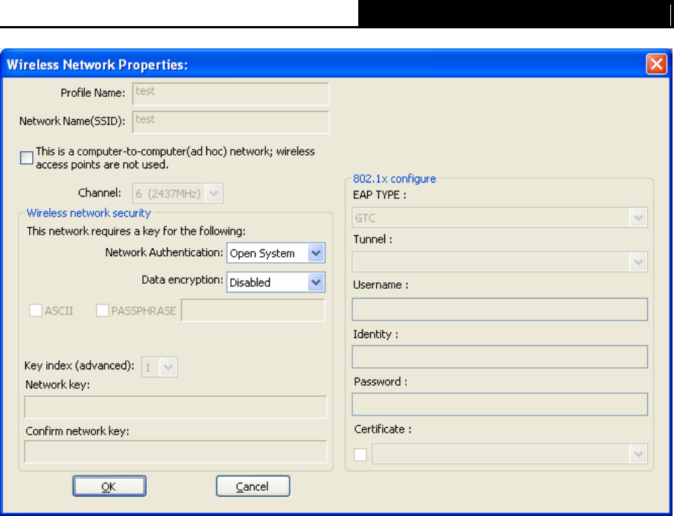
Task: Click into the Profile Name field
Action: pos(231,94)
